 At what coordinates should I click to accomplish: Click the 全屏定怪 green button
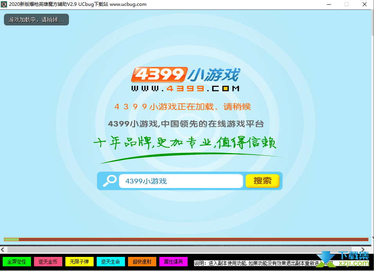point(17,262)
